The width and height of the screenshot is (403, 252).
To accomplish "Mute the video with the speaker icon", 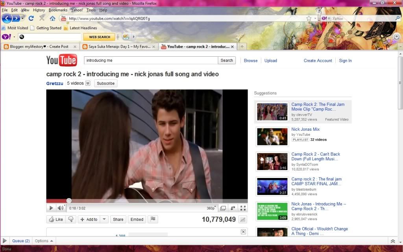I will (61, 208).
